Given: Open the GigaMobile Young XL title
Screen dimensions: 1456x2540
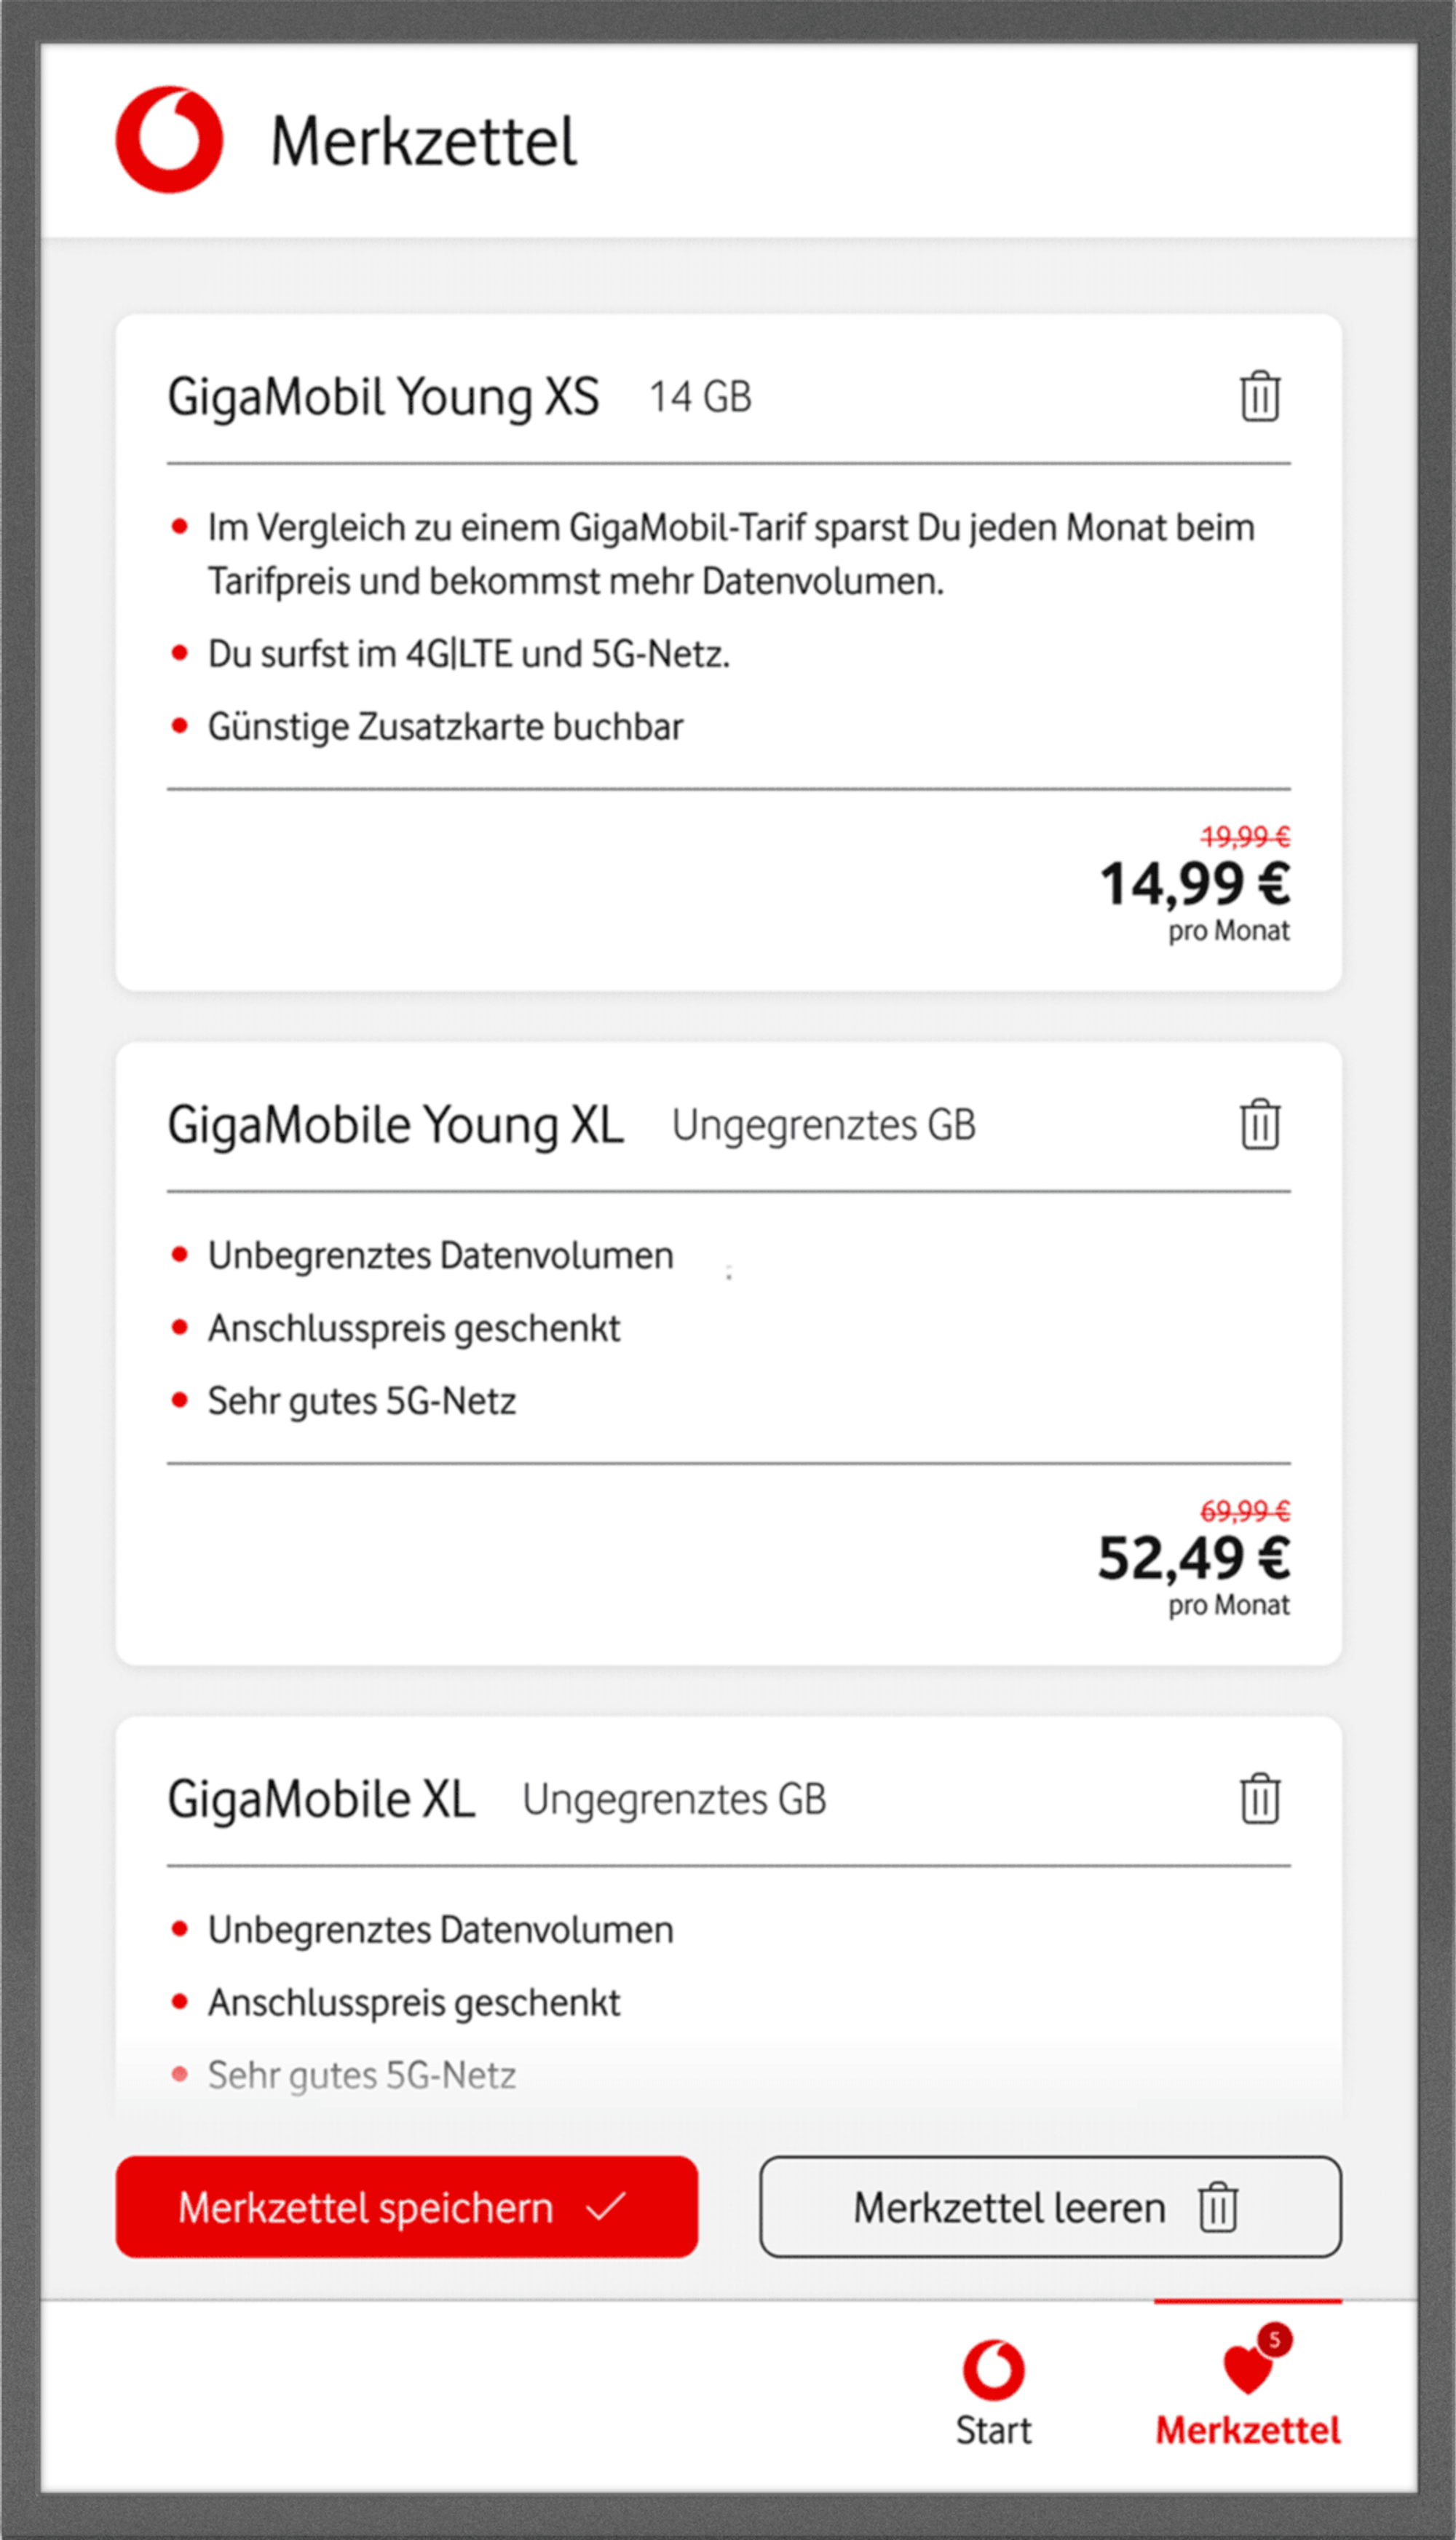Looking at the screenshot, I should click(395, 1125).
